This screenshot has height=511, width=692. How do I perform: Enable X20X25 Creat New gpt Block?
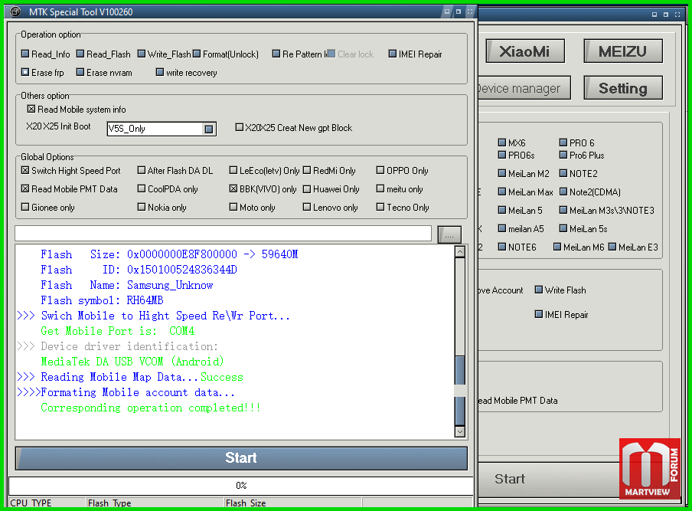point(239,127)
